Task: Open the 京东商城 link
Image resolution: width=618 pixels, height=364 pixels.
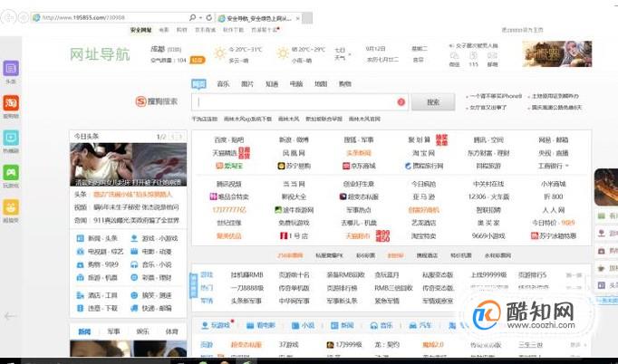Action: tap(359, 166)
